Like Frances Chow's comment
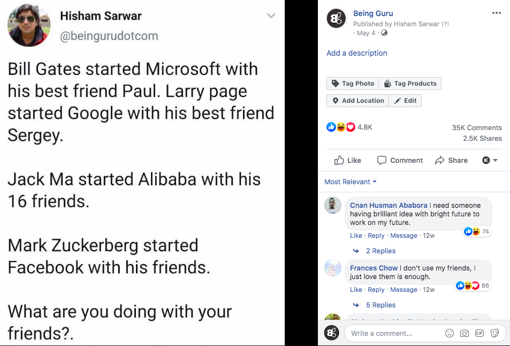The image size is (510, 346). point(356,290)
